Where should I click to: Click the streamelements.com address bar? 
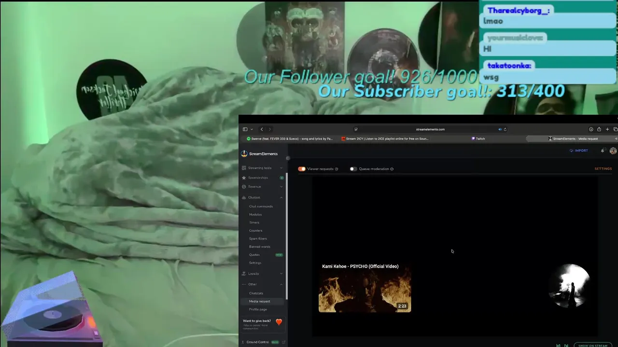click(x=430, y=129)
